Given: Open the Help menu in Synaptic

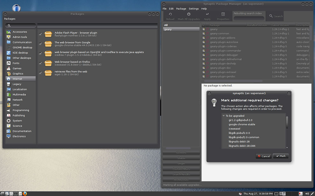Looking at the screenshot, I should pos(204,9).
